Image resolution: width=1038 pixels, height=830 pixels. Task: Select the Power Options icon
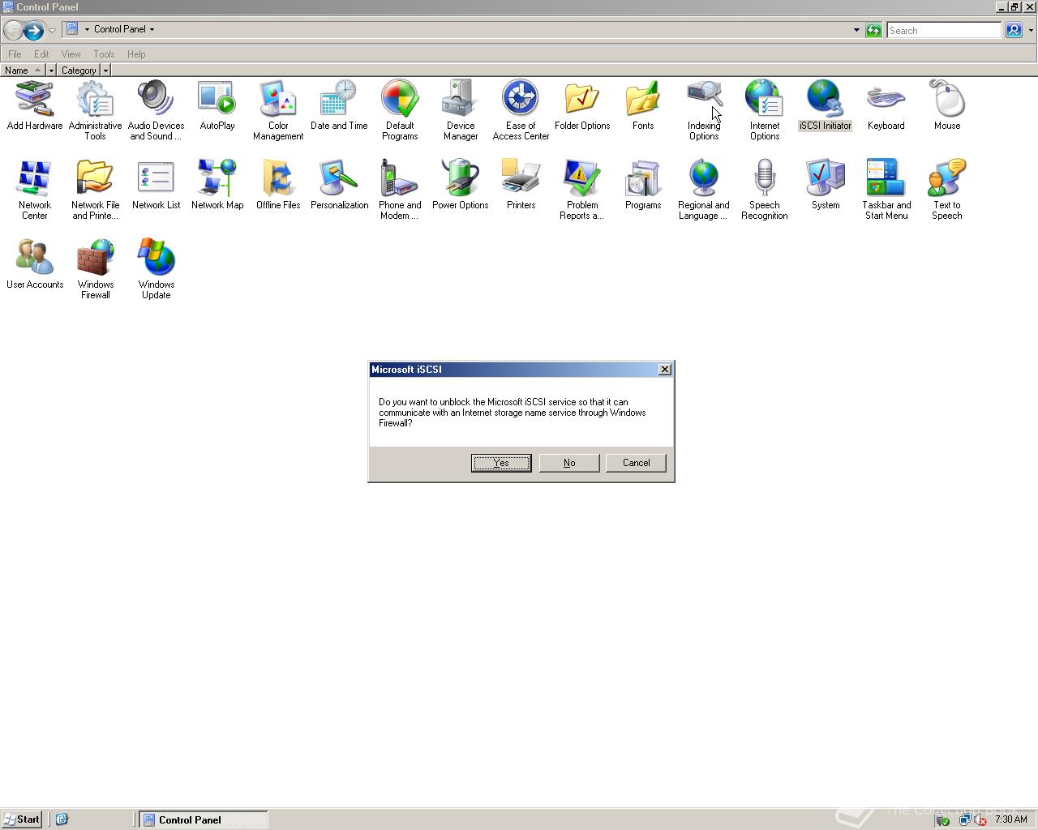[461, 185]
